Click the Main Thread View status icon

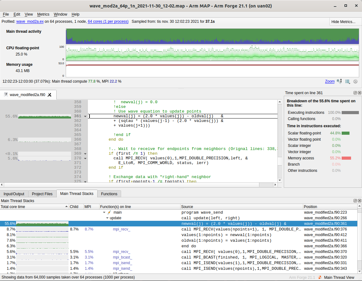coord(320,277)
